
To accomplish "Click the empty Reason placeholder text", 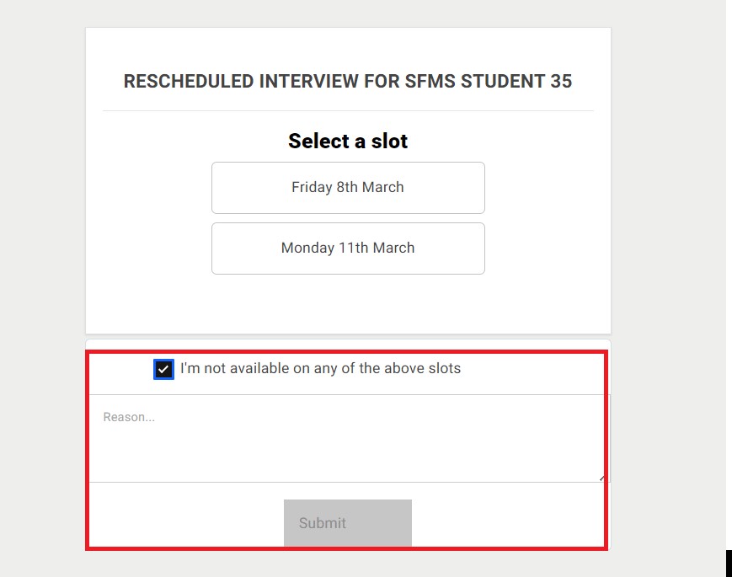I will (129, 416).
